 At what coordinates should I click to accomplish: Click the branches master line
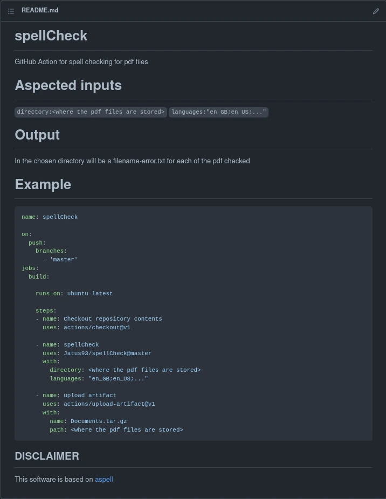64,259
